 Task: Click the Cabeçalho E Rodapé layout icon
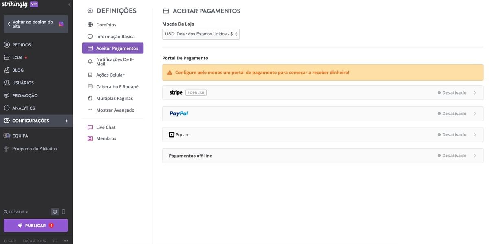point(90,87)
